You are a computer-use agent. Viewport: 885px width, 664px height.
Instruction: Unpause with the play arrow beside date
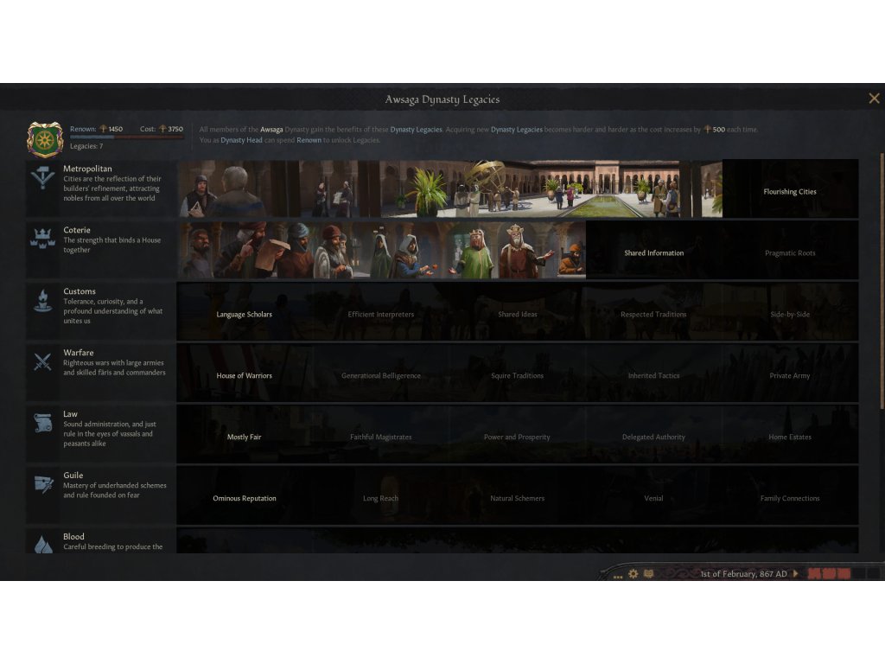point(796,573)
